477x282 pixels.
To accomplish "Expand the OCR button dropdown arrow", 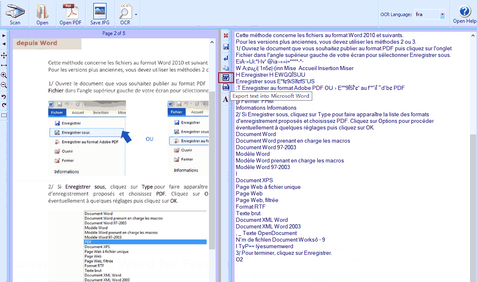I will pos(136,14).
